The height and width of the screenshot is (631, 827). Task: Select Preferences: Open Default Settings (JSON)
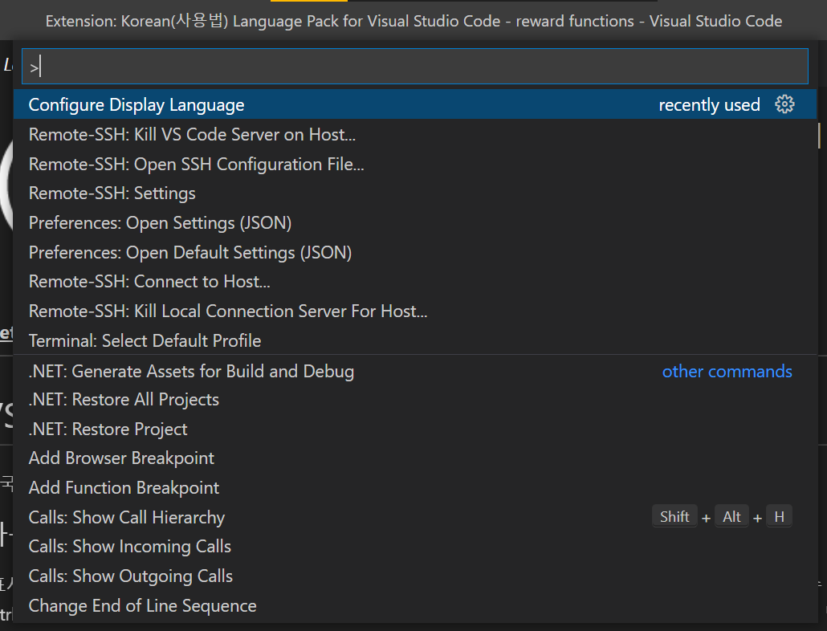[x=414, y=253]
